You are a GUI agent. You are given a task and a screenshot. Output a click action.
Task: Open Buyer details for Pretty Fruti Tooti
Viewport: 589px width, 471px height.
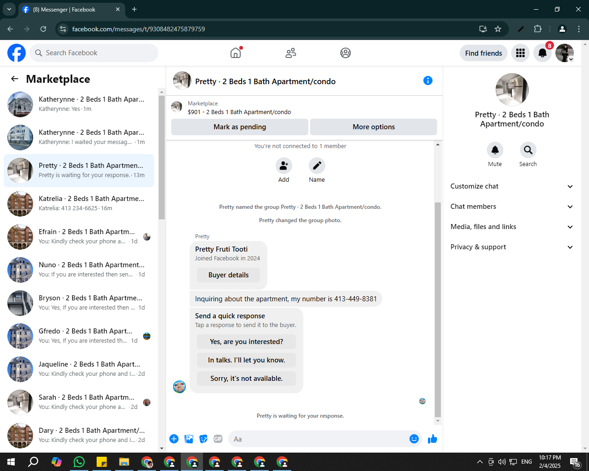coord(228,275)
